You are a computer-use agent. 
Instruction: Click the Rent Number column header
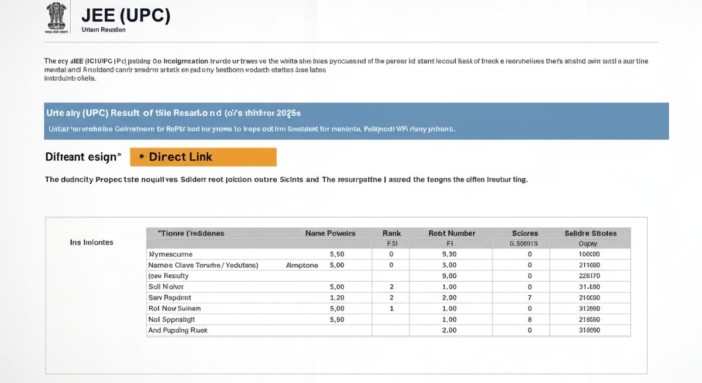452,233
